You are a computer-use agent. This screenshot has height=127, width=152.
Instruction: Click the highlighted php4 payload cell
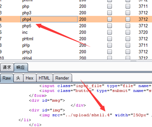pyautogui.click(x=49, y=19)
